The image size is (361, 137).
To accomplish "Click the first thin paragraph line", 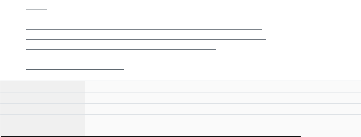I will point(146,40).
